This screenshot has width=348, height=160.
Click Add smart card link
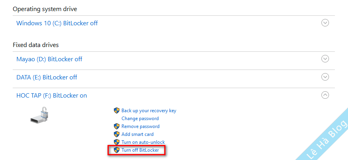(x=137, y=134)
